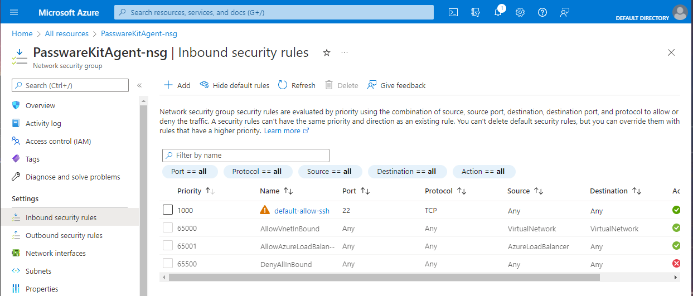Click the green Allow icon for rule 1000
The width and height of the screenshot is (693, 296).
676,210
